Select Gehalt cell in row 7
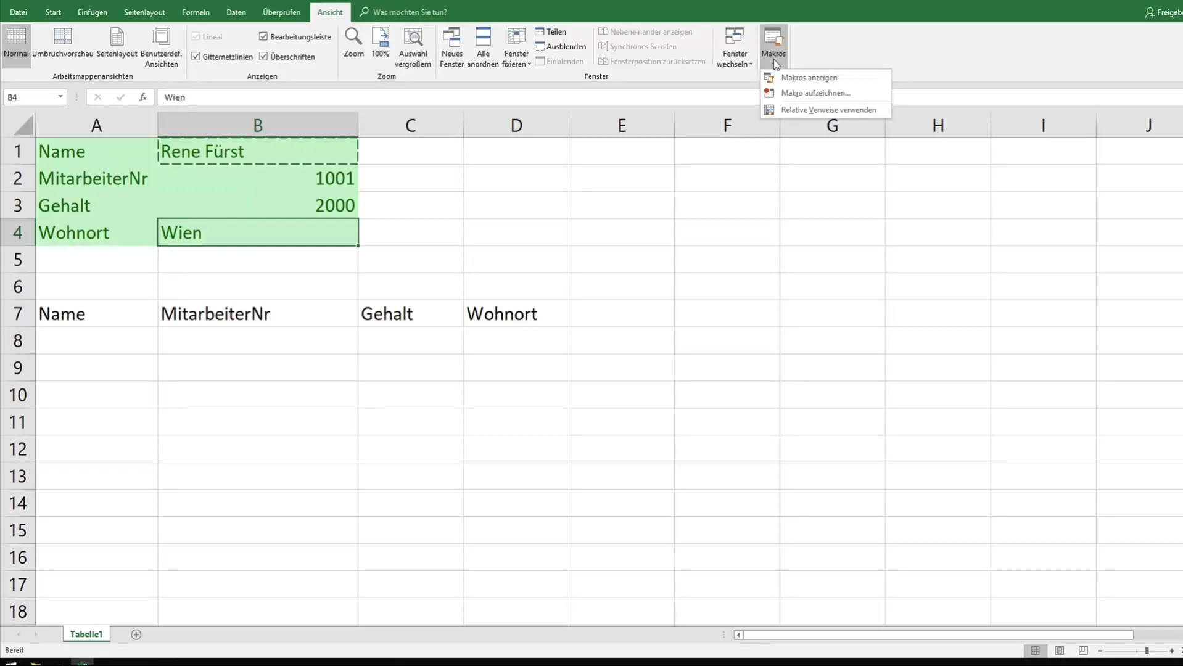The height and width of the screenshot is (666, 1183). [411, 314]
